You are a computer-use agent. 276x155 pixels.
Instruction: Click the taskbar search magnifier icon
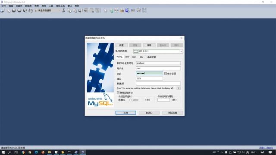coord(9,152)
